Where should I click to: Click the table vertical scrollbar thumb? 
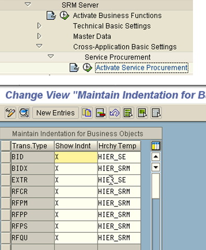tap(156, 186)
